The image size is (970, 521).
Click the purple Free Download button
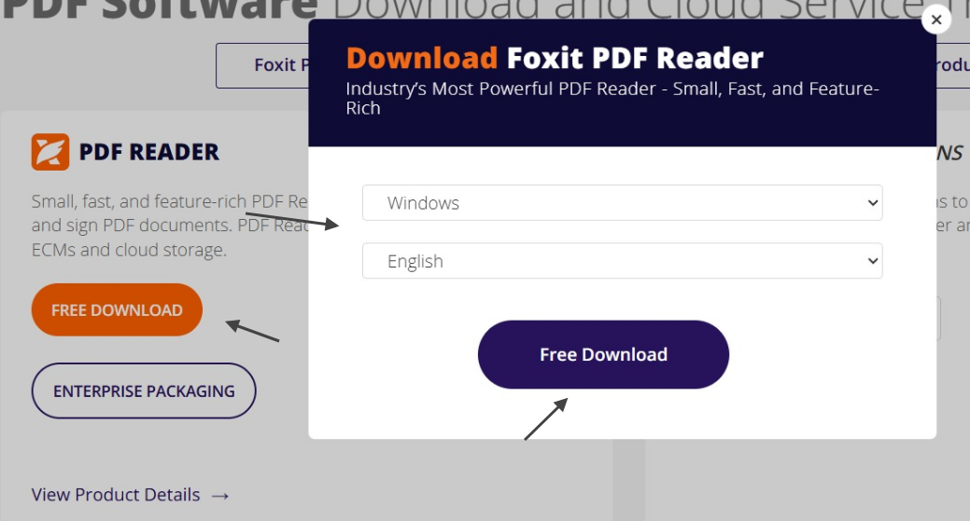point(603,354)
